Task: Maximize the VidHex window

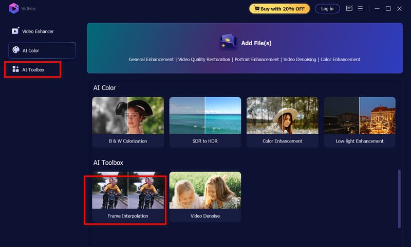Action: coord(388,9)
